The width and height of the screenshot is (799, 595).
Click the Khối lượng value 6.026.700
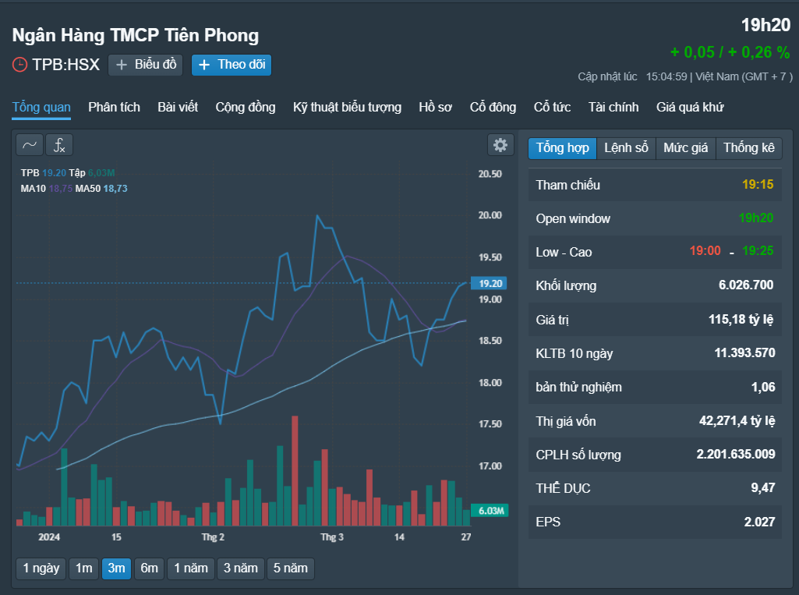746,285
